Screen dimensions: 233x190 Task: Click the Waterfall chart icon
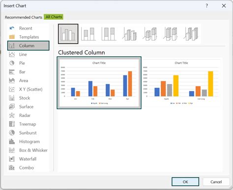coord(12,159)
